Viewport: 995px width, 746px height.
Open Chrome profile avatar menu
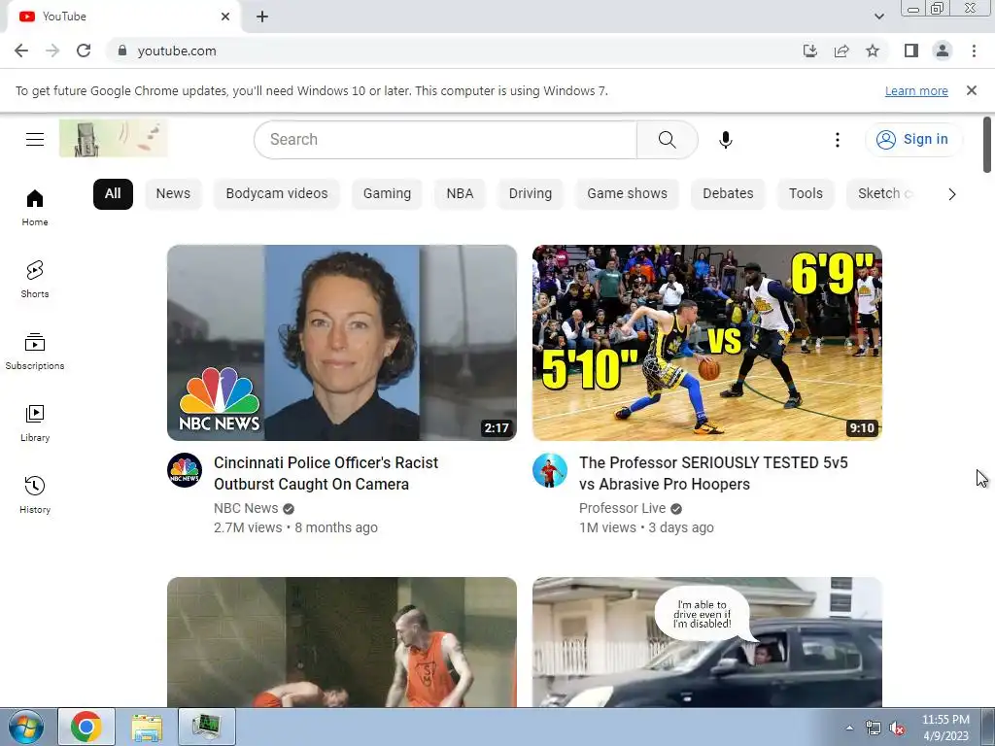tap(943, 51)
